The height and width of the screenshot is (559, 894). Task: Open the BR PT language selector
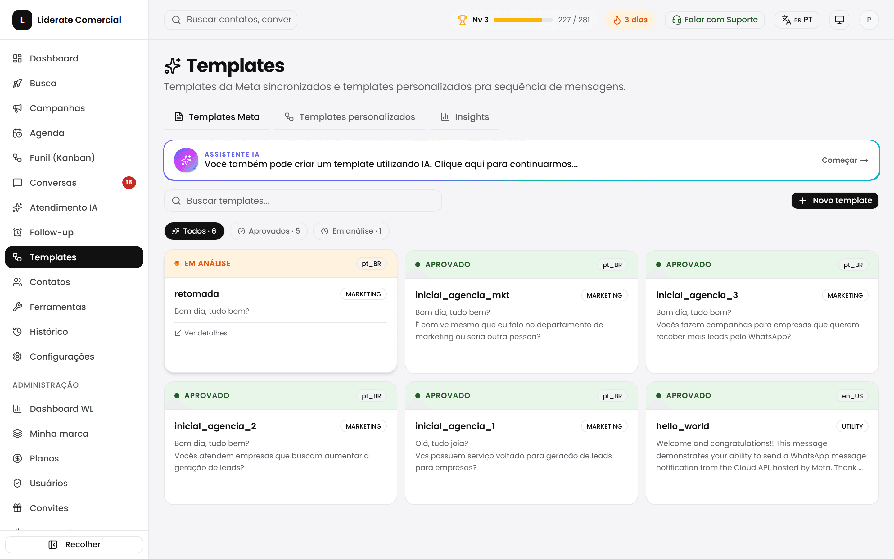(797, 20)
